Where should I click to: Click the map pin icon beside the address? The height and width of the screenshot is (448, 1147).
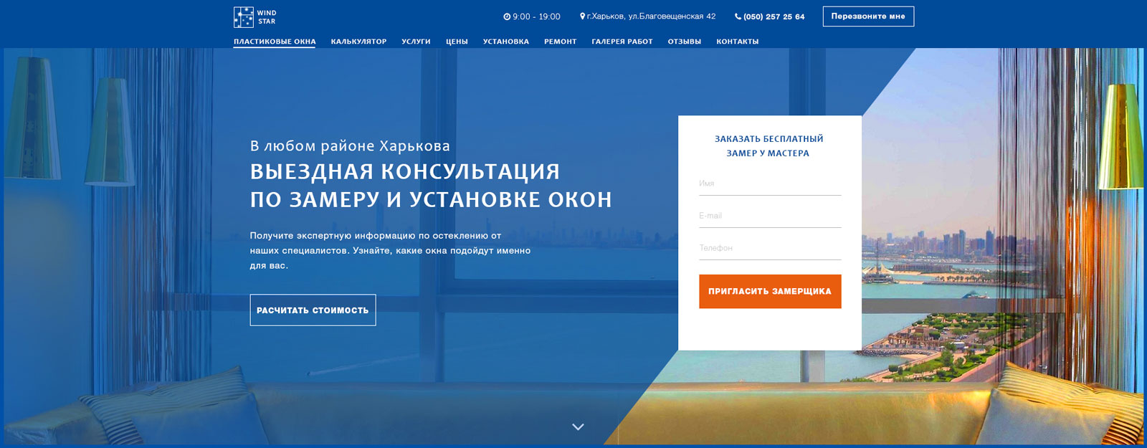583,16
